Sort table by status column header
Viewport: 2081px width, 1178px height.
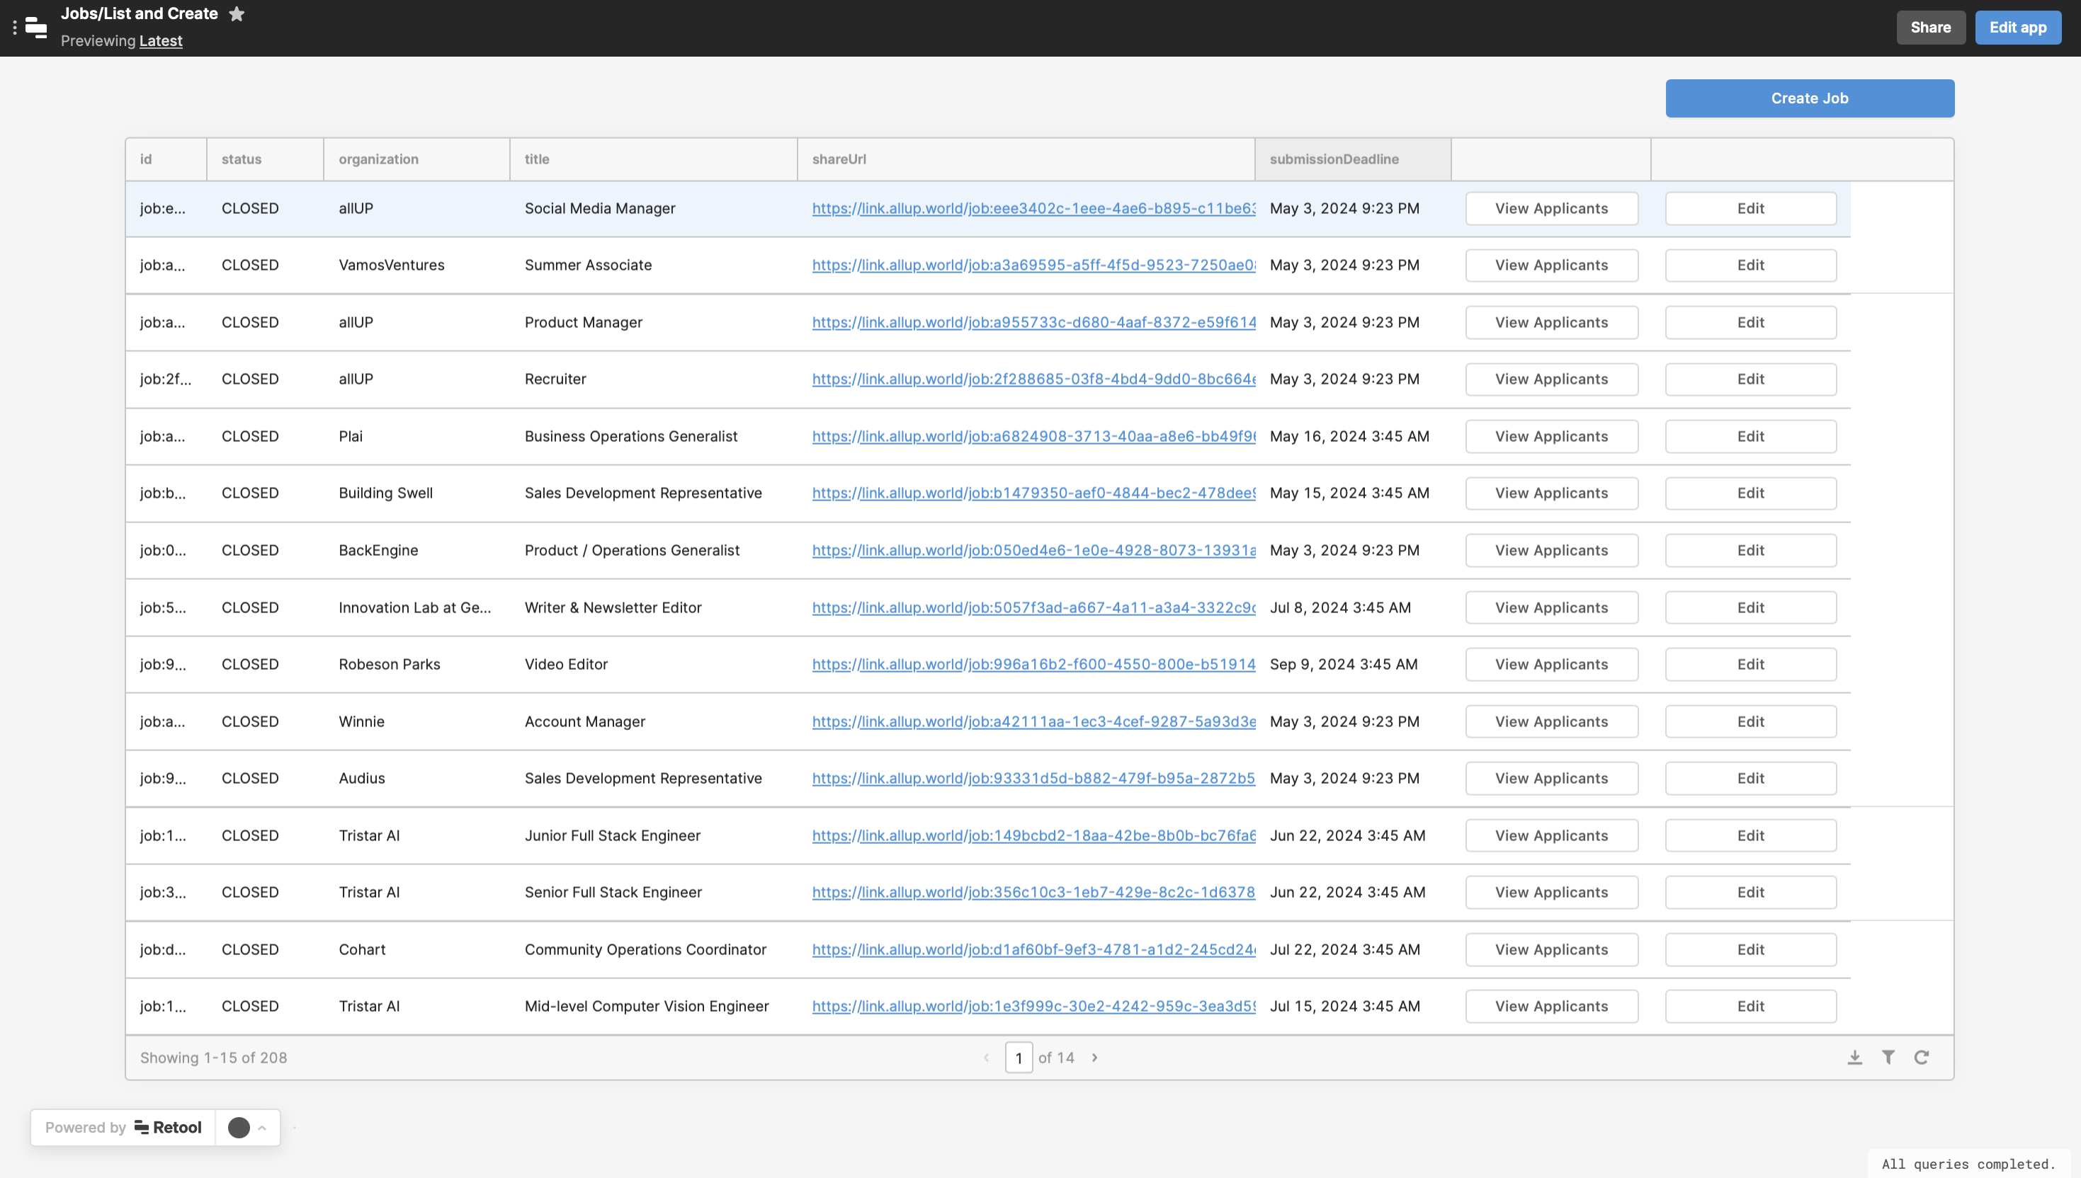pos(242,159)
